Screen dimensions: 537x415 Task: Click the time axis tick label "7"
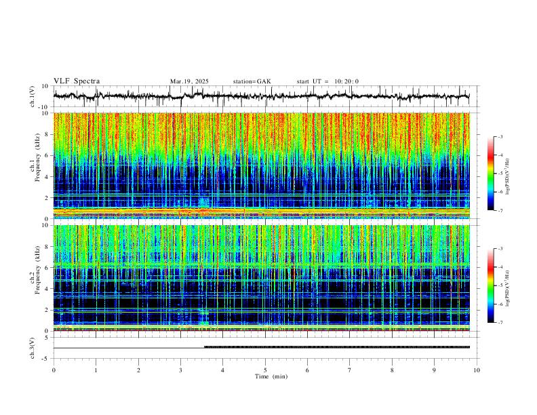pyautogui.click(x=350, y=370)
